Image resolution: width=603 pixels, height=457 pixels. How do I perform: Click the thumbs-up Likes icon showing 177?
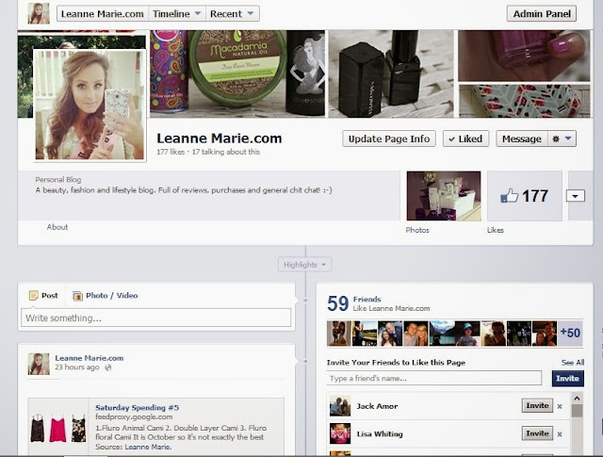click(509, 196)
